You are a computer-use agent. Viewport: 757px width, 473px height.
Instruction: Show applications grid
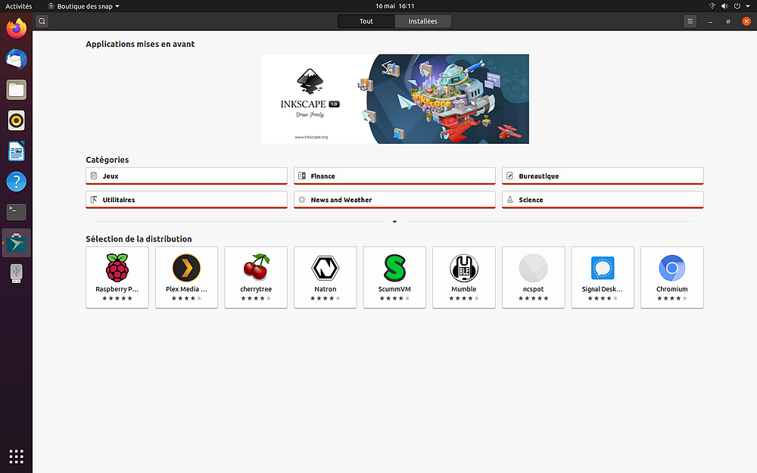[x=17, y=456]
